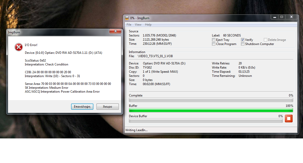Open the View menu

pos(138,25)
